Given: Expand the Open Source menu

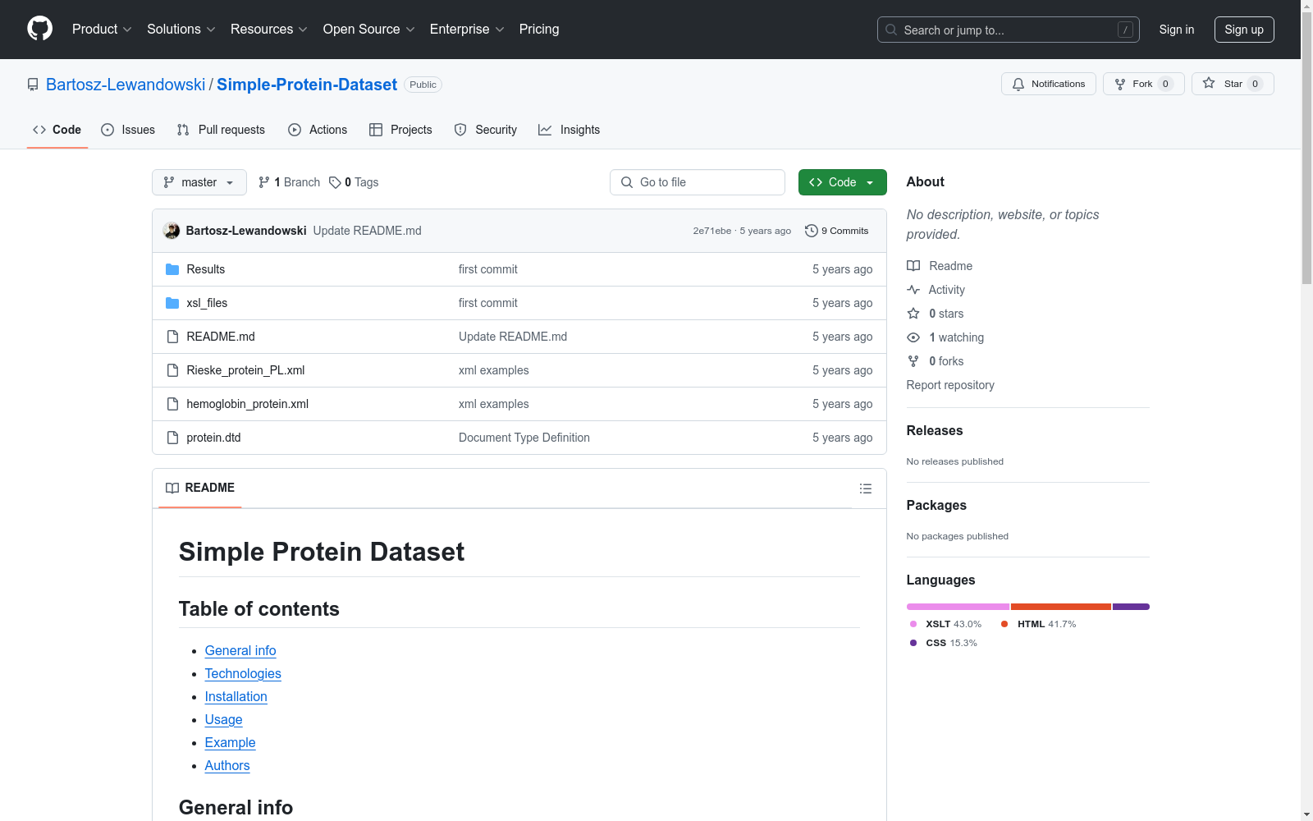Looking at the screenshot, I should click(369, 29).
